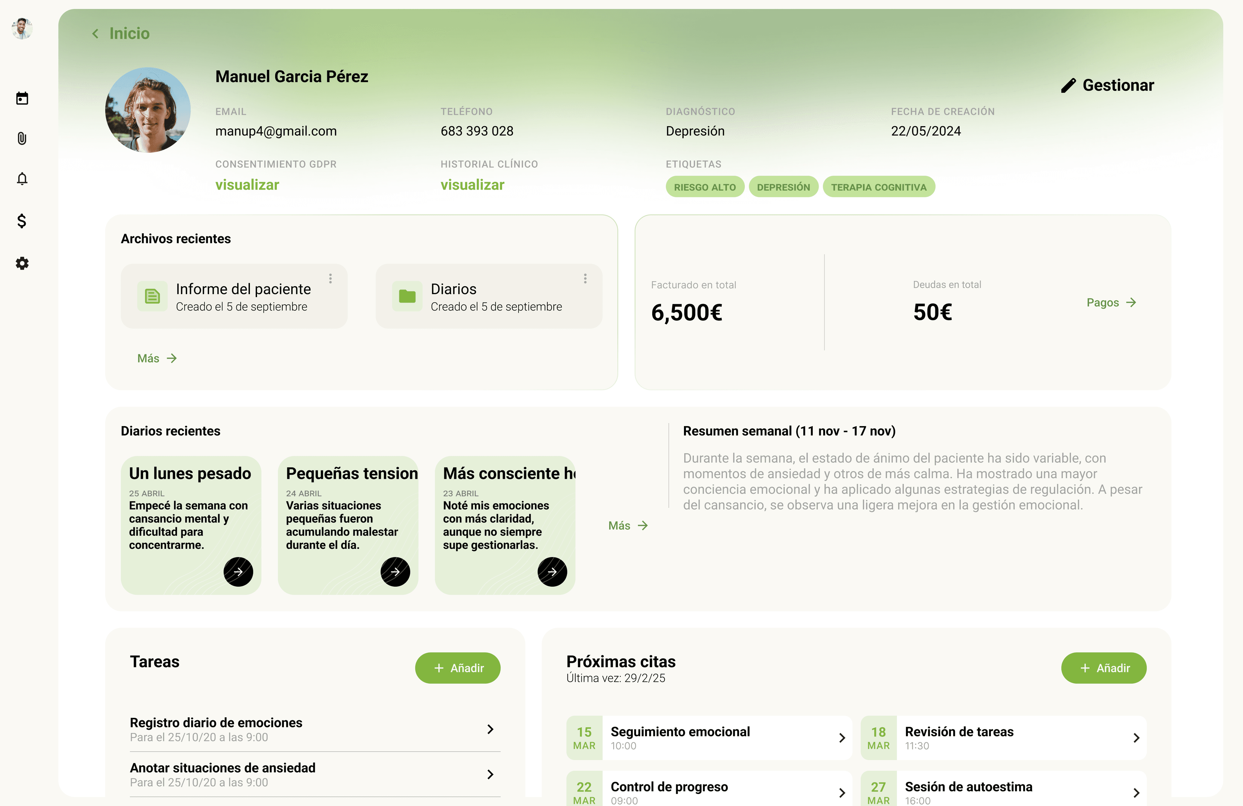The image size is (1243, 806).
Task: Open payments dollar icon in sidebar
Action: (x=22, y=221)
